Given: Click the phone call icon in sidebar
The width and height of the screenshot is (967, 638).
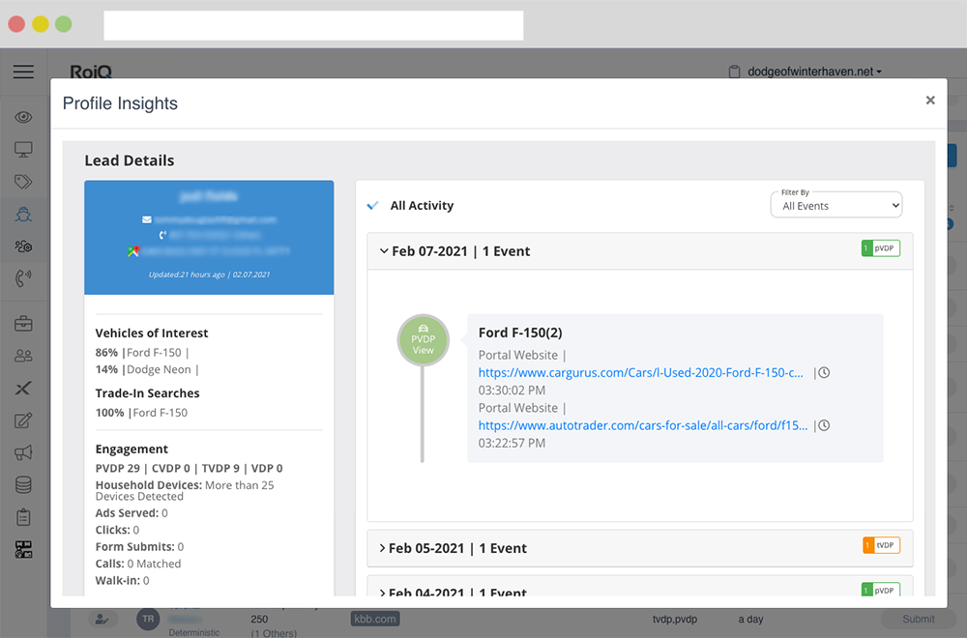Looking at the screenshot, I should click(x=23, y=278).
